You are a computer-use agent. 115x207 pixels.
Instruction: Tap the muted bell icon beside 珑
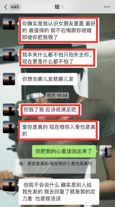[63, 7]
